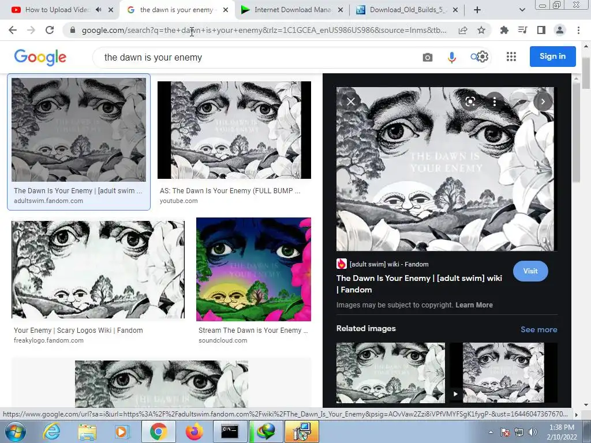The width and height of the screenshot is (591, 443).
Task: Go back with the browser back arrow
Action: 13,30
